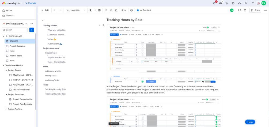This screenshot has width=269, height=127.
Task: Open the Project Plan Template board
Action: (x=22, y=104)
